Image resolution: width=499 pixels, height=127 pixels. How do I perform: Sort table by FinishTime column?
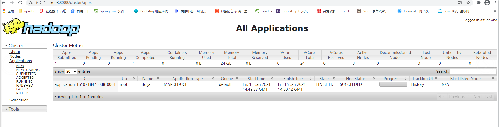[295, 78]
